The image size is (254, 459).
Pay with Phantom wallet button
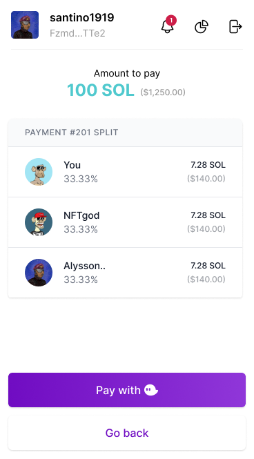127,390
